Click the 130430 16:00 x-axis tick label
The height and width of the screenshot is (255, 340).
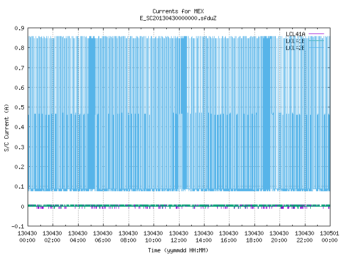[x=229, y=237]
